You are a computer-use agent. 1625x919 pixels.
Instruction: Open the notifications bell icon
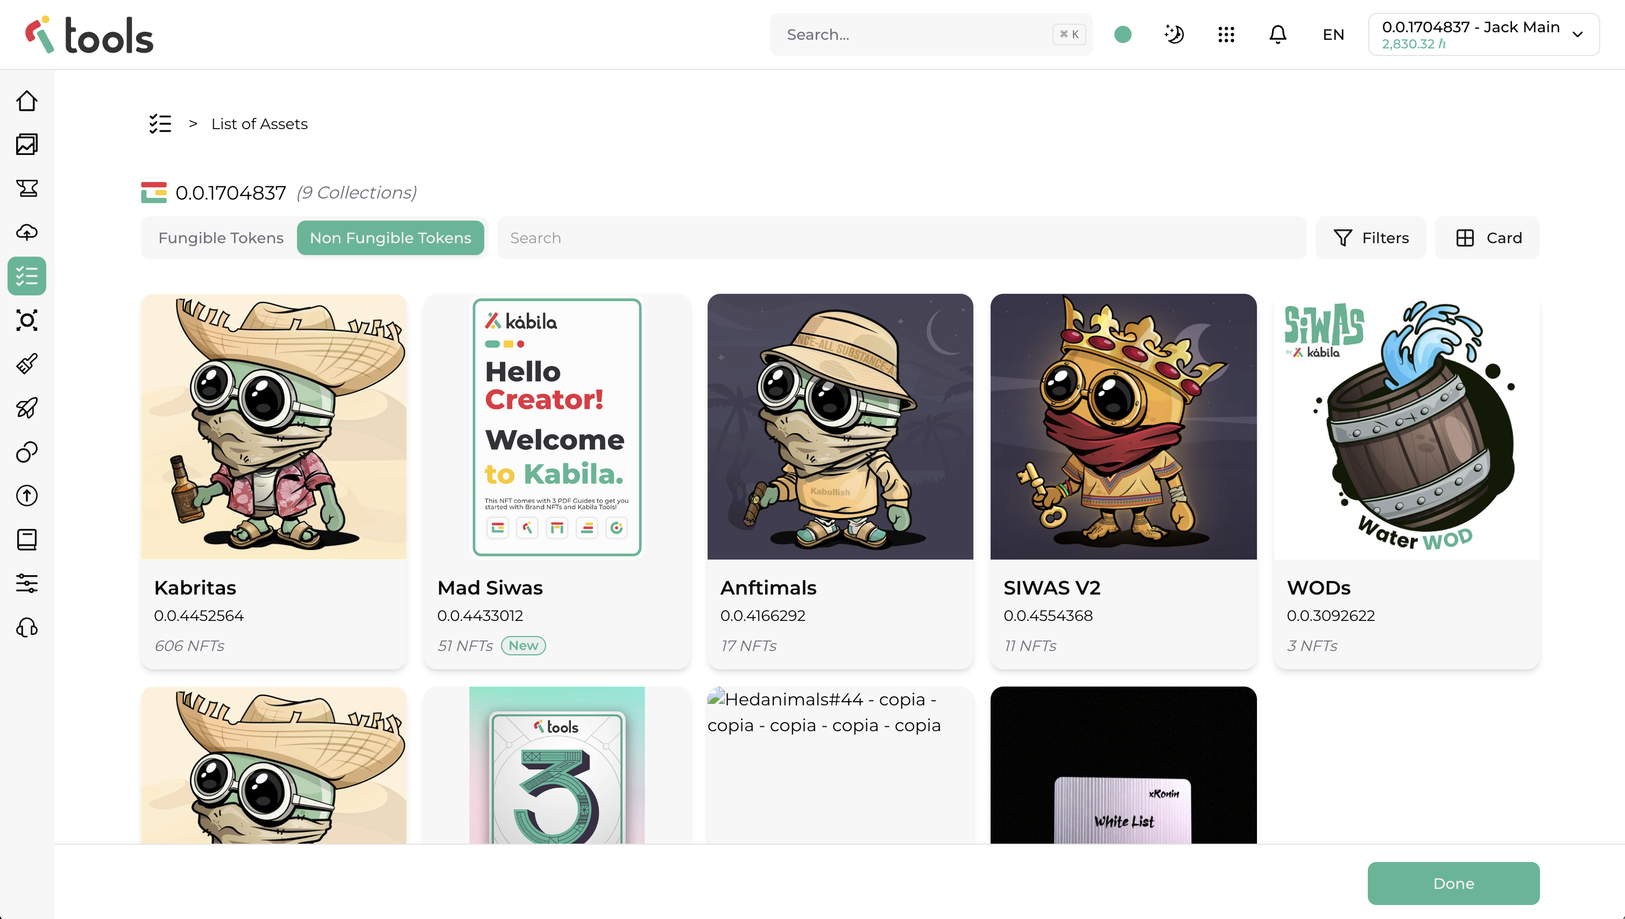pyautogui.click(x=1277, y=35)
